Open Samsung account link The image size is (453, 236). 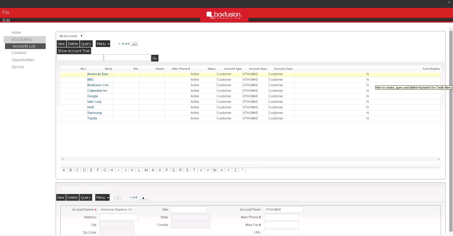(x=95, y=113)
